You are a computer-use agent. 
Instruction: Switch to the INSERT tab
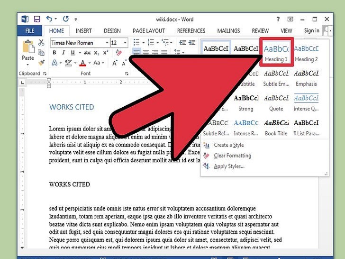coord(83,31)
